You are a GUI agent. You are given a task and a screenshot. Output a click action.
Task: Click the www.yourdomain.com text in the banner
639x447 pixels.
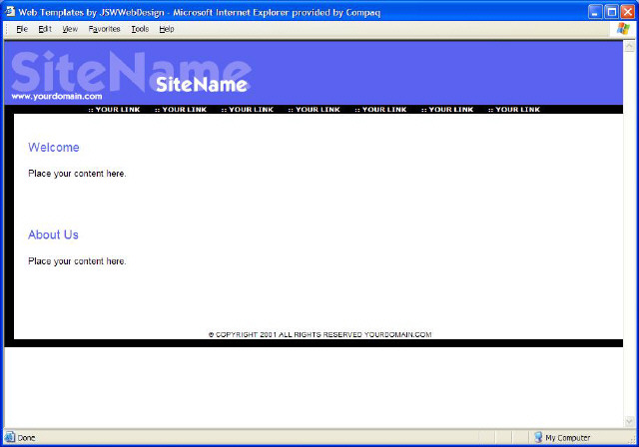(x=57, y=96)
